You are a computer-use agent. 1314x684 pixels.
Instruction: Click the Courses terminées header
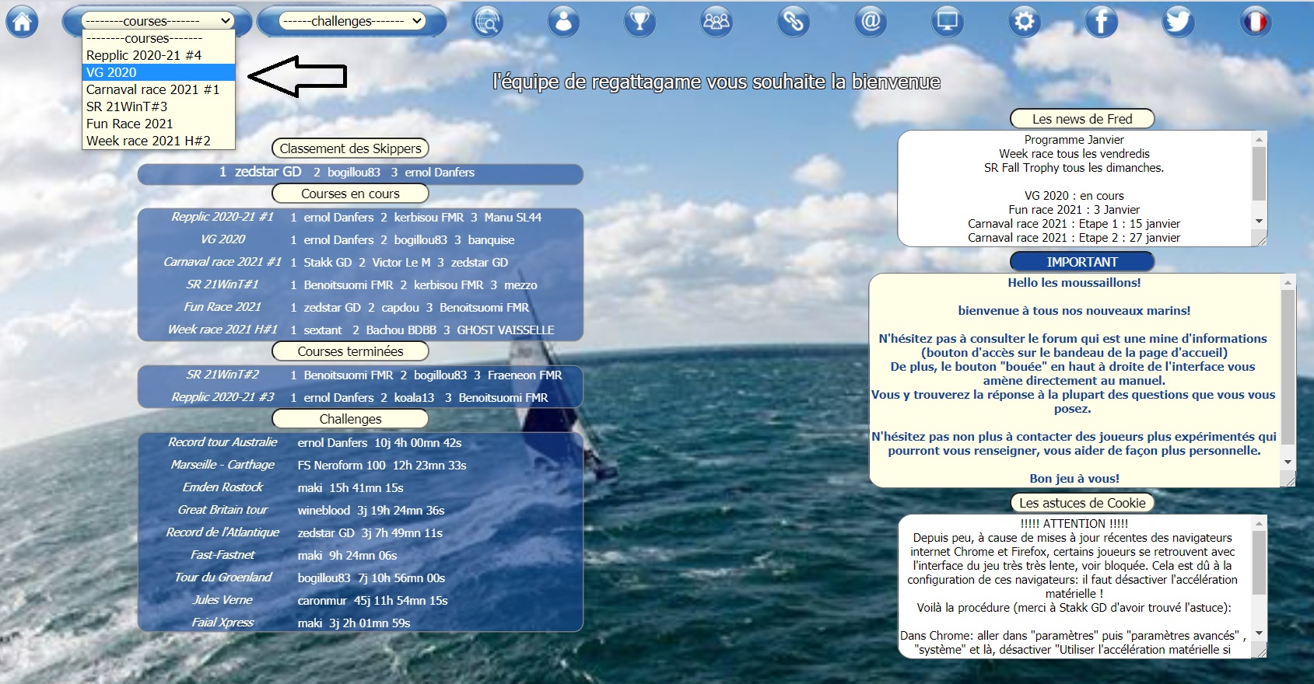click(350, 351)
